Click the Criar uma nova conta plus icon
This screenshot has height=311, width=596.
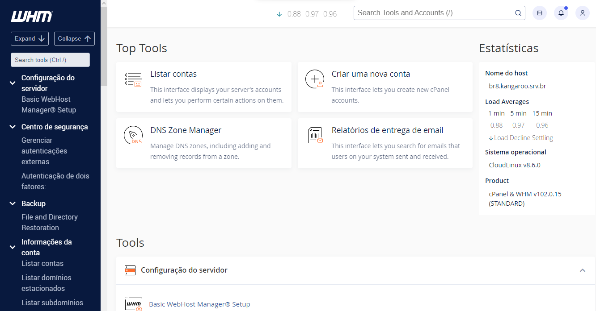coord(314,79)
